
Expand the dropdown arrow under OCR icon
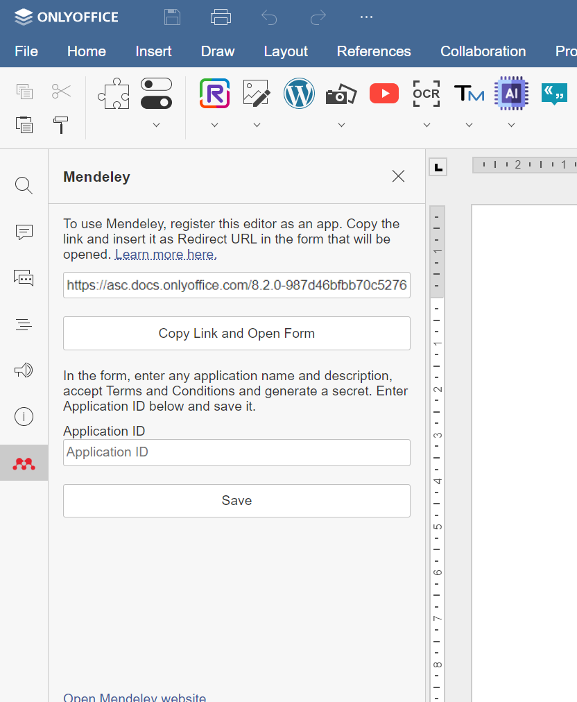426,125
